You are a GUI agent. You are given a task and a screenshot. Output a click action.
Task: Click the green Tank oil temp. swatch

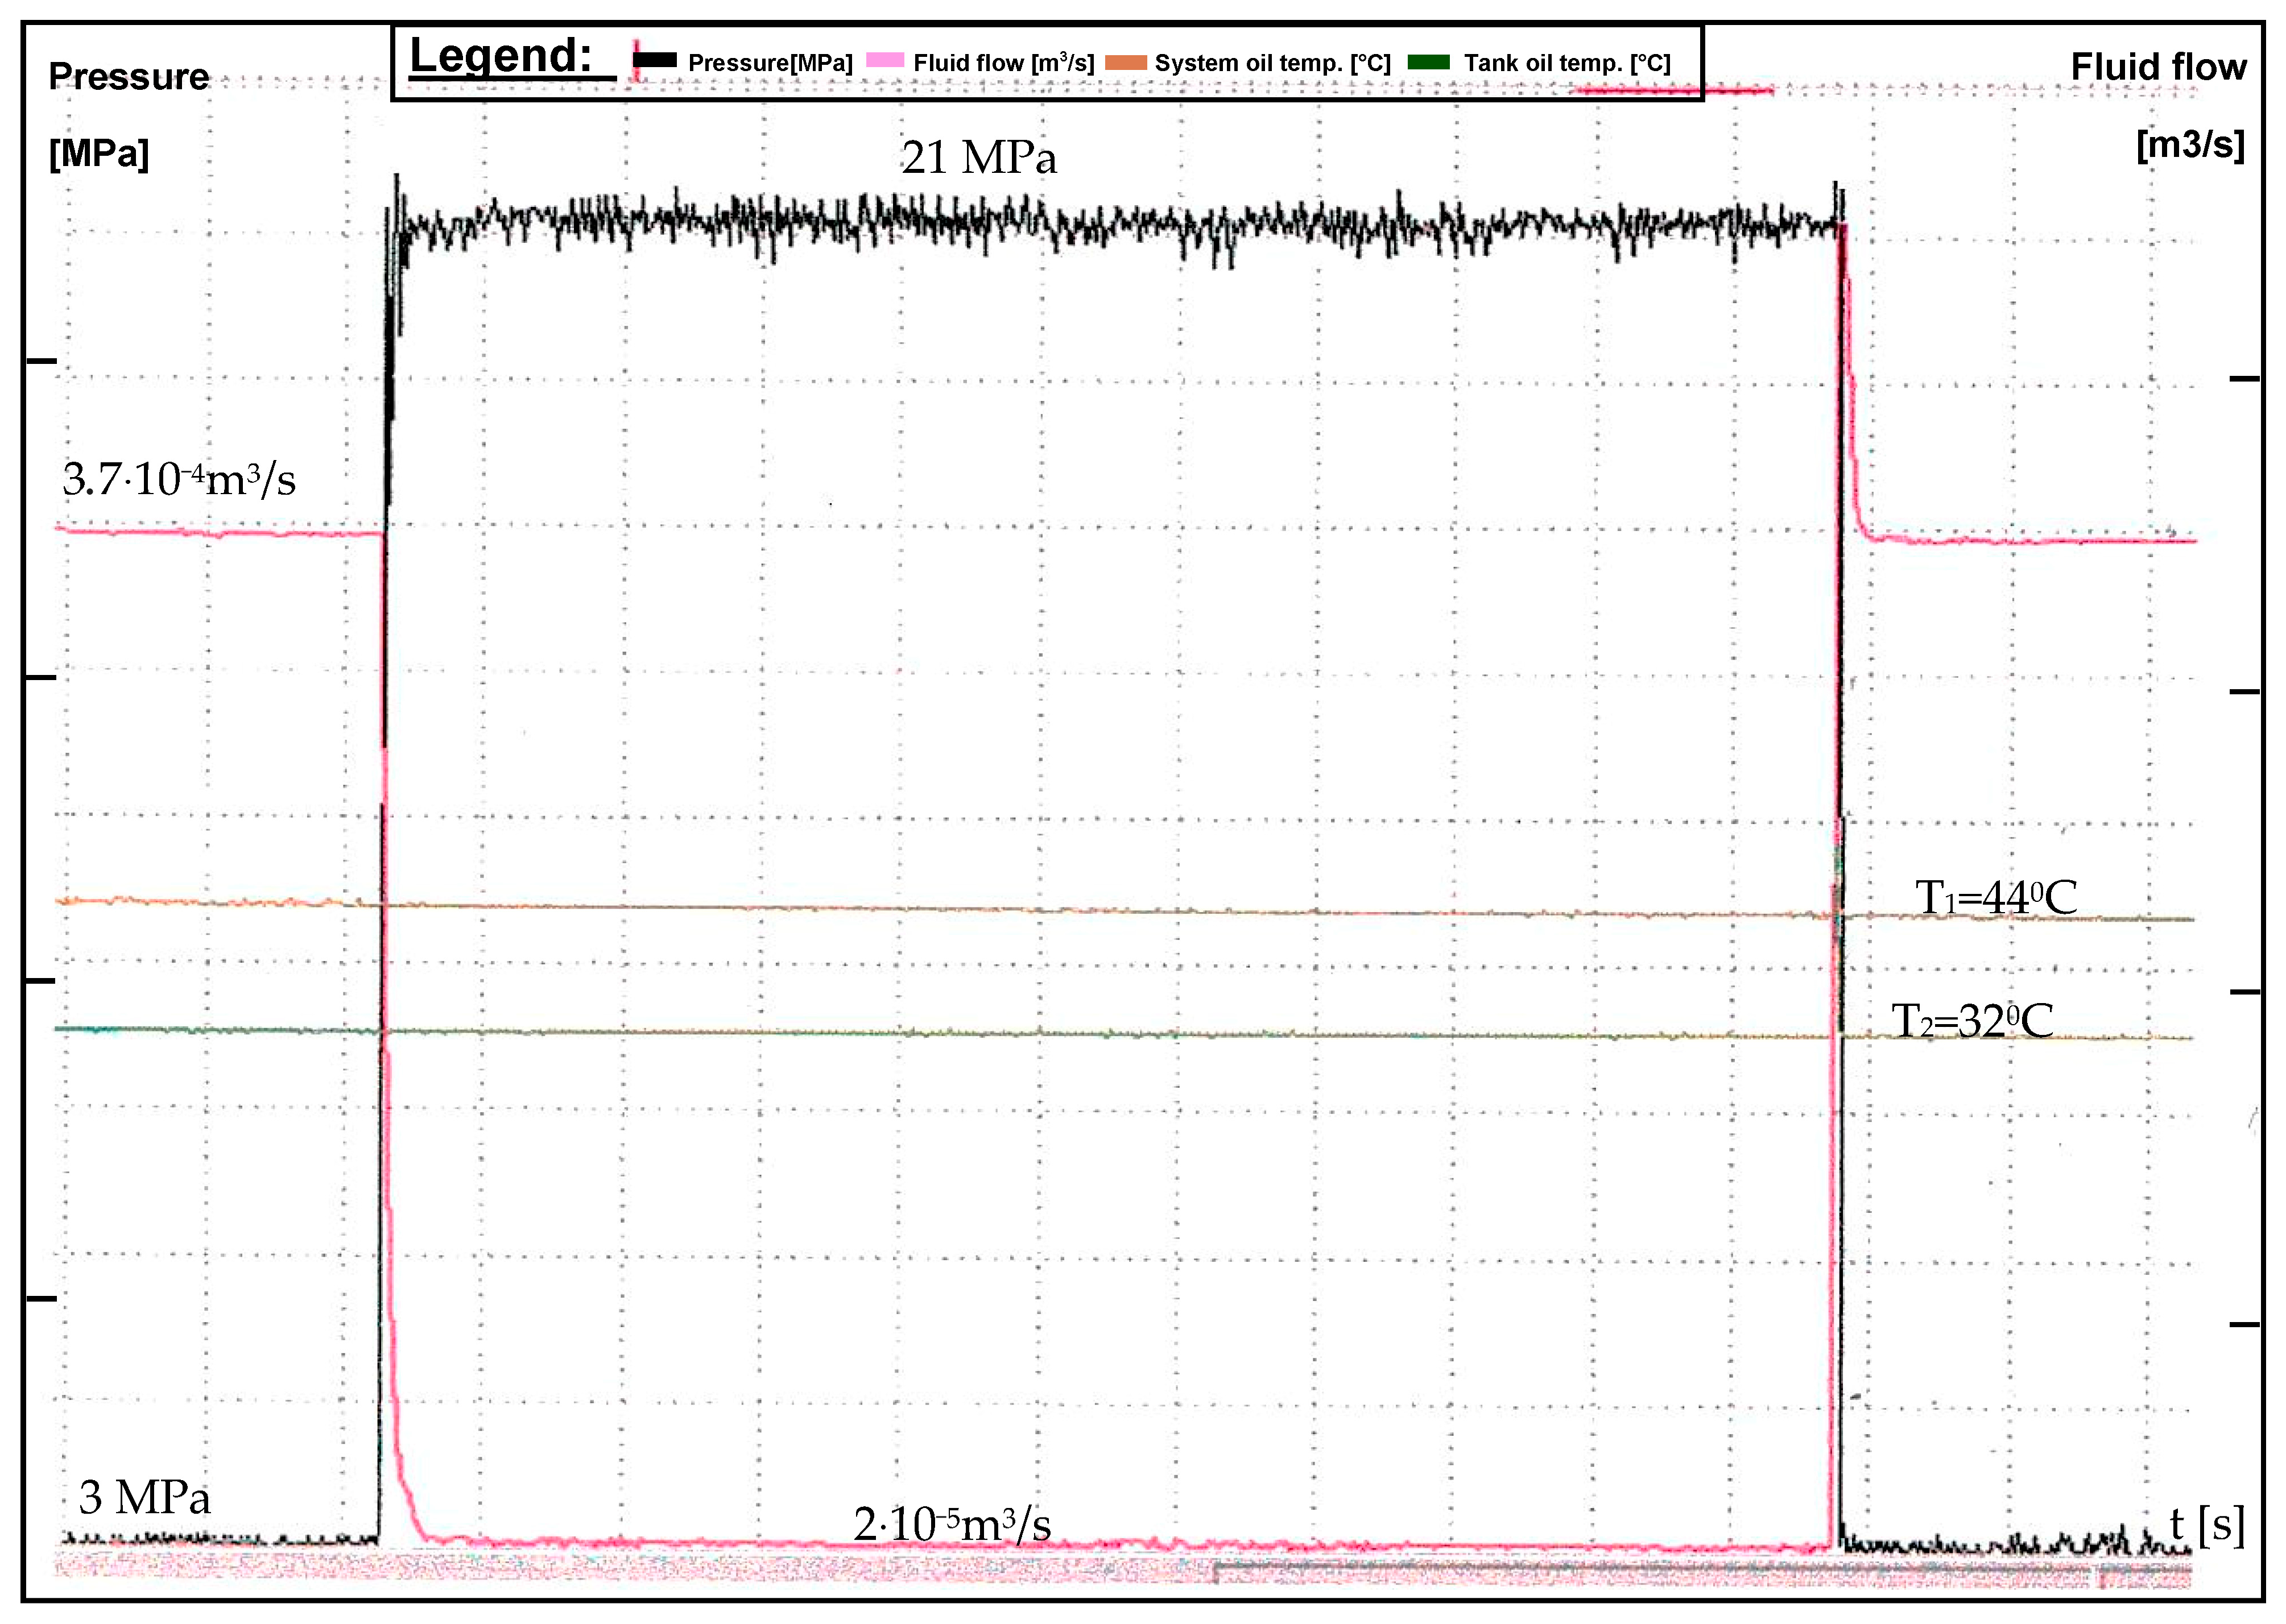click(1428, 62)
